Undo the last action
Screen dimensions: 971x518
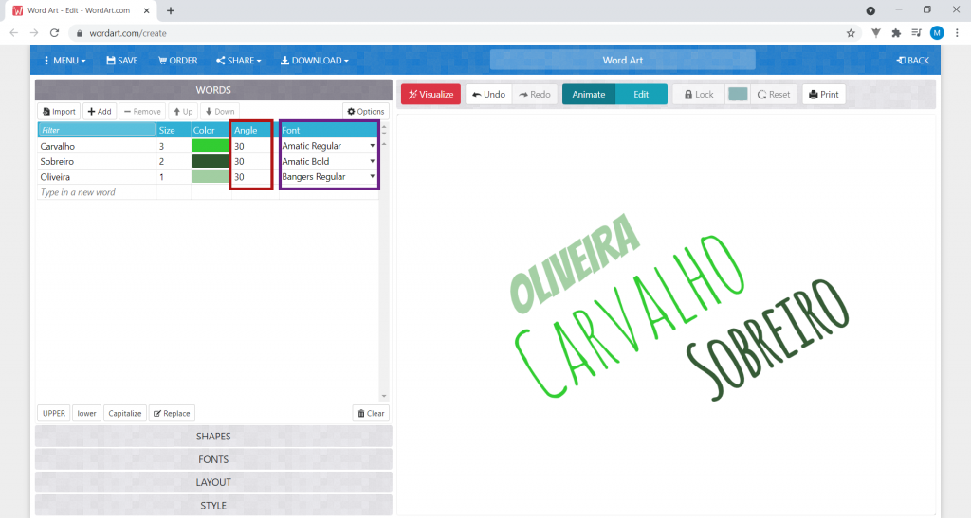pyautogui.click(x=488, y=95)
